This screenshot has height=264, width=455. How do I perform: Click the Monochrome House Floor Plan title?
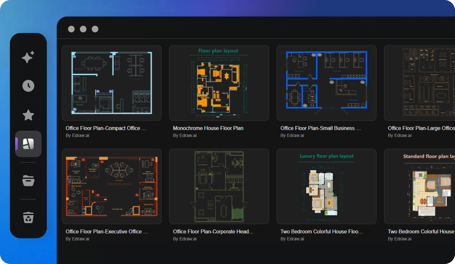coord(208,128)
